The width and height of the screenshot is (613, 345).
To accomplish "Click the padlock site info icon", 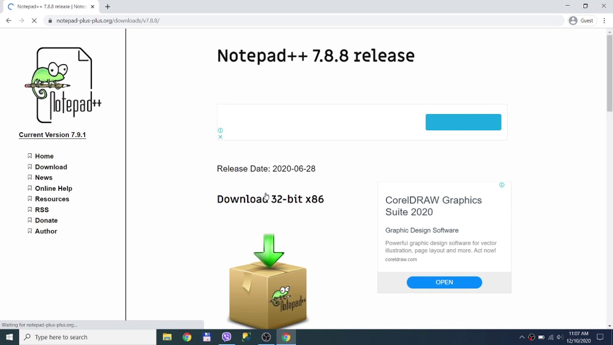I will click(50, 21).
